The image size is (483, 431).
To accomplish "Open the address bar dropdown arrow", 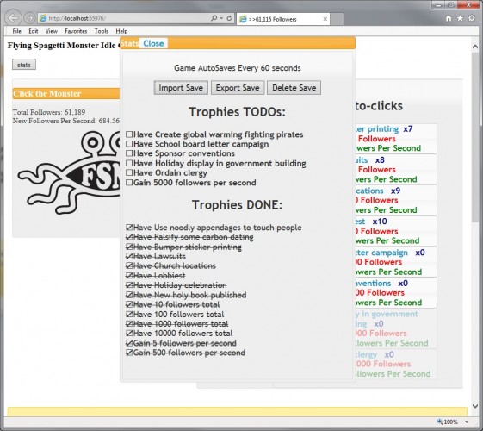I will [221, 18].
